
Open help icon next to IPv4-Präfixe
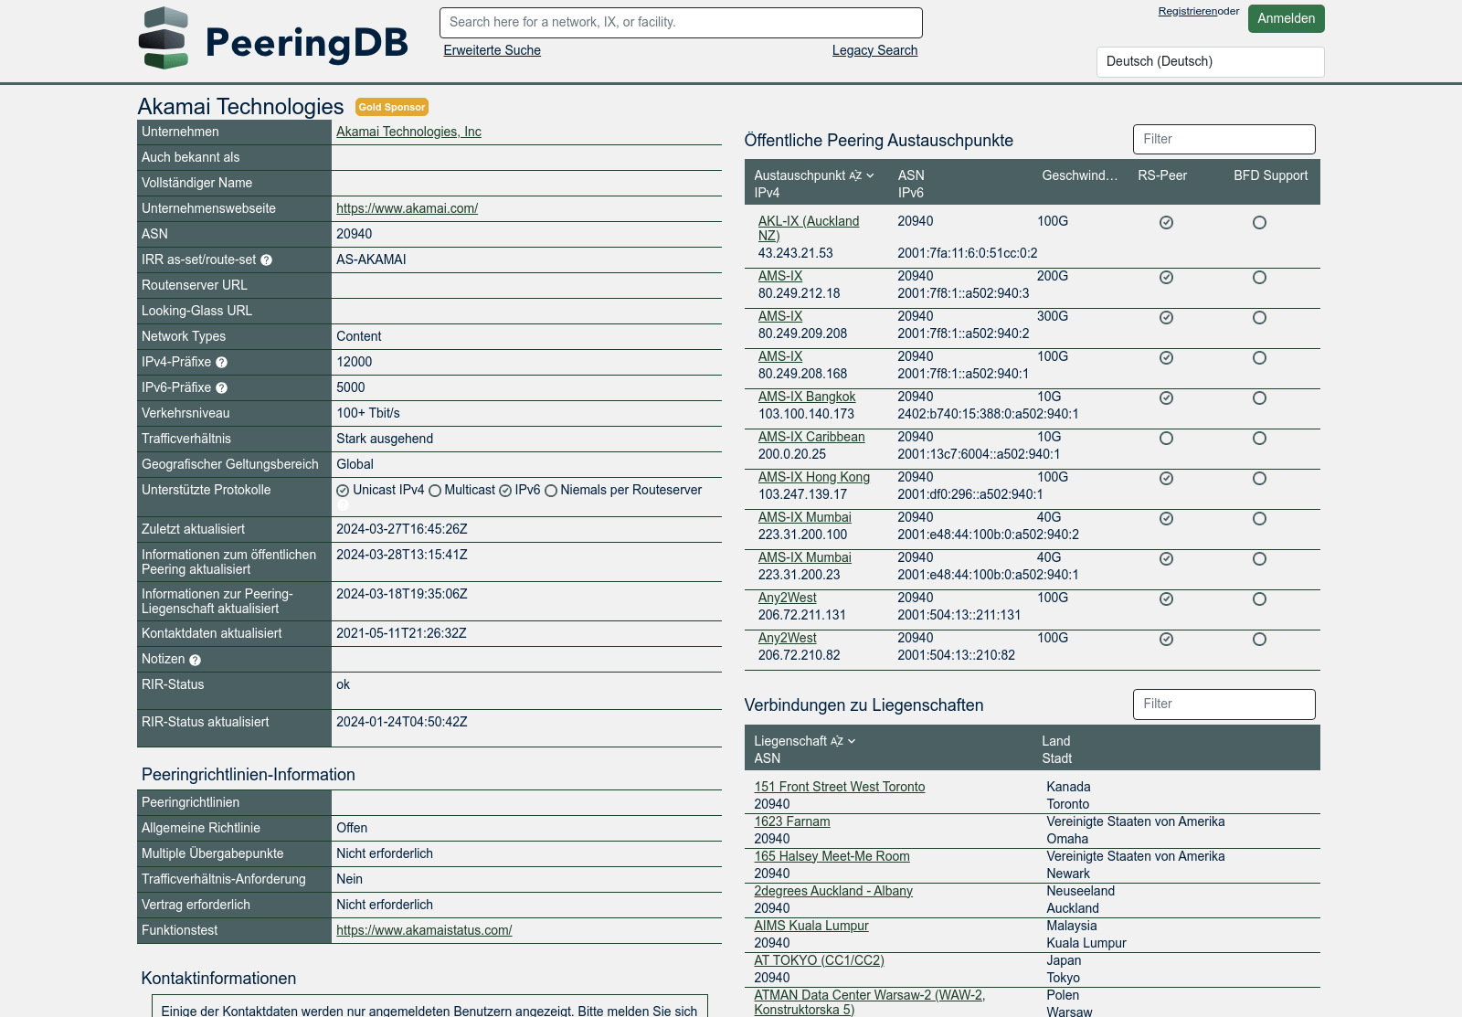(x=221, y=363)
